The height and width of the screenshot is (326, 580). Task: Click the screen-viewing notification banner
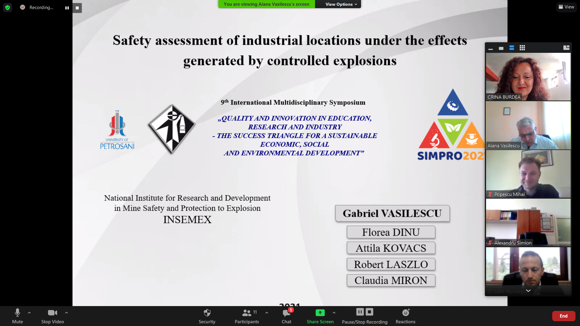(266, 4)
